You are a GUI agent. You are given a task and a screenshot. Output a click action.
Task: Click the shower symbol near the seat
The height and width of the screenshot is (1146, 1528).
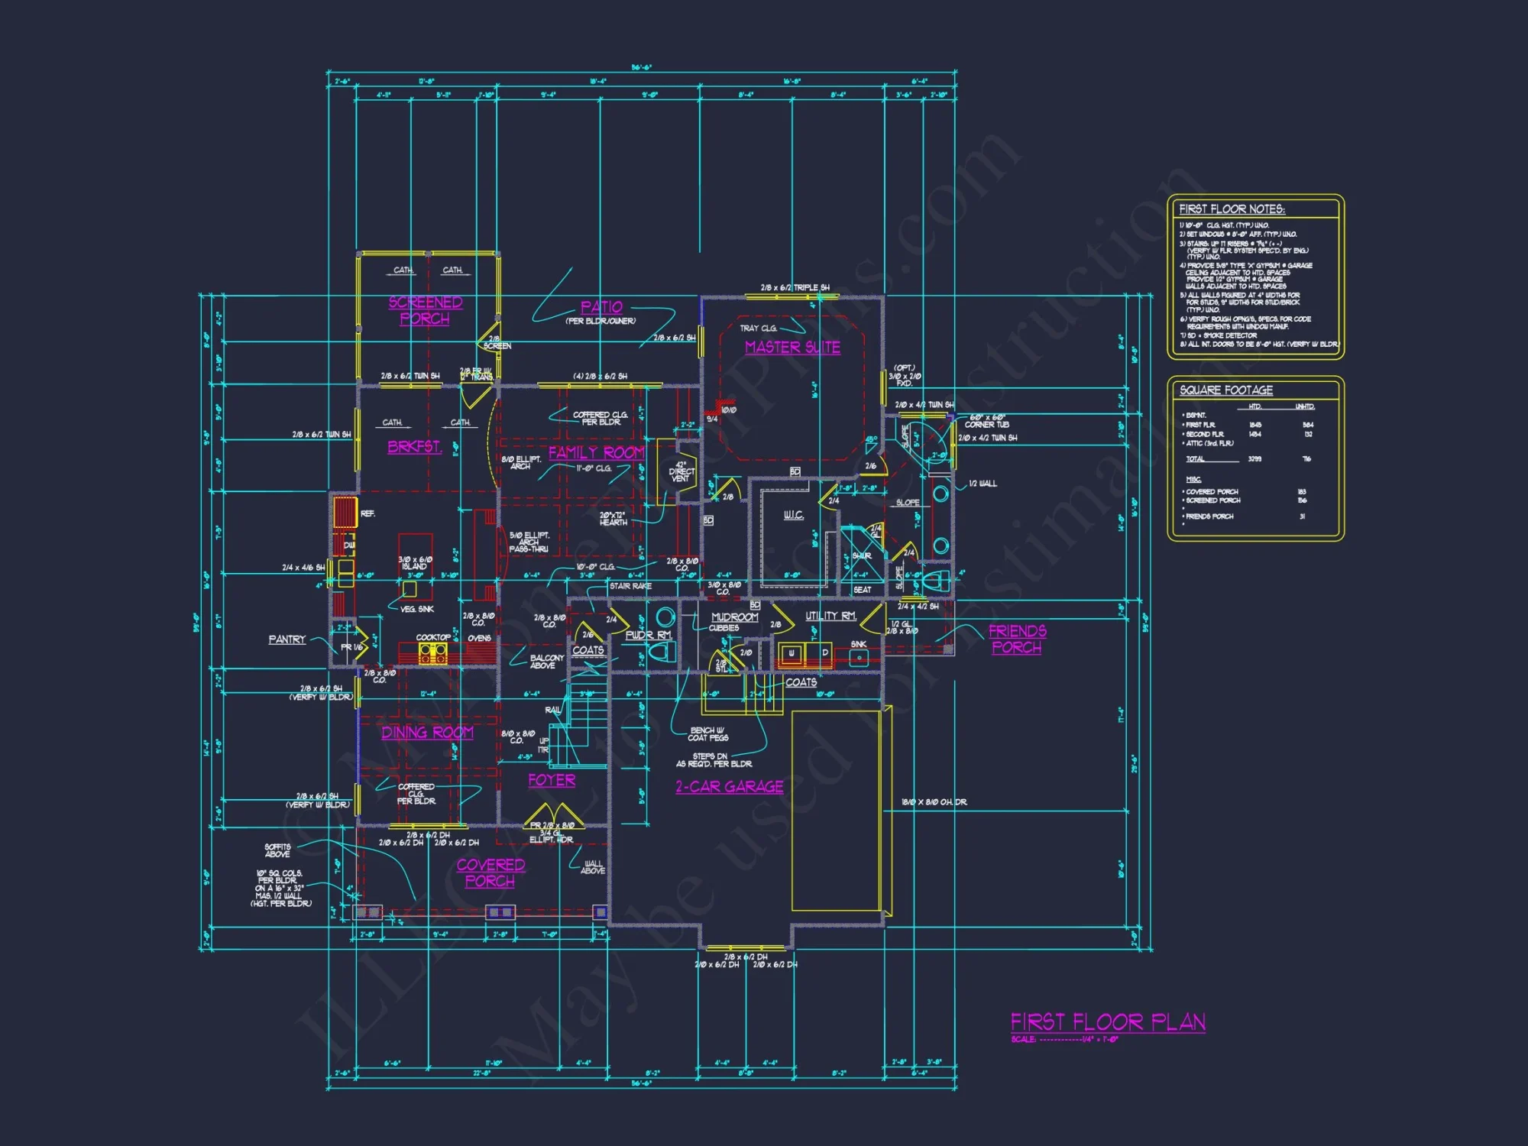pos(861,555)
